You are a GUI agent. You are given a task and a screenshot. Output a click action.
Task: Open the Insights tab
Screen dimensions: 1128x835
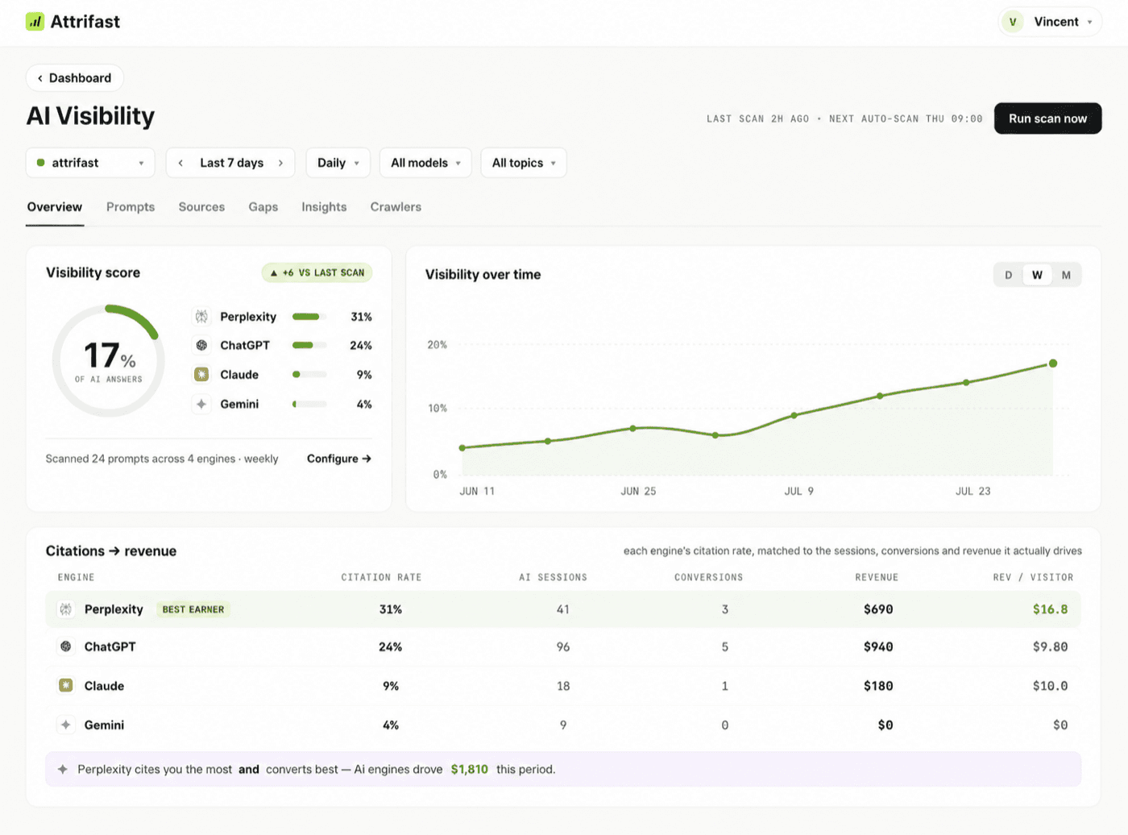(324, 207)
